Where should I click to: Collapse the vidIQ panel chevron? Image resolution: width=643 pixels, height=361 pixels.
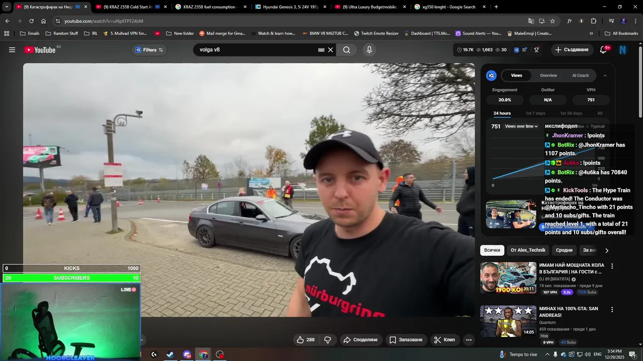coord(605,75)
